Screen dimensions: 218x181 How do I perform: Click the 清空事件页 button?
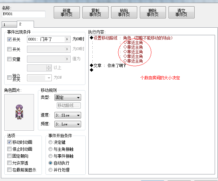(x=181, y=13)
